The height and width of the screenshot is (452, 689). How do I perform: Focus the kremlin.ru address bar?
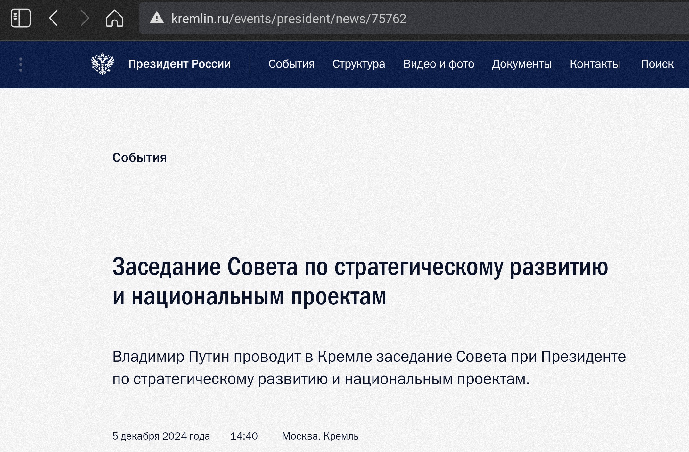click(x=414, y=18)
